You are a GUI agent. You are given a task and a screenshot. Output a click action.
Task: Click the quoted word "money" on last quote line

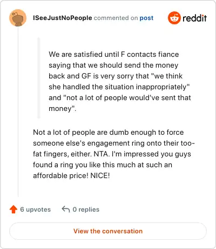coord(60,109)
